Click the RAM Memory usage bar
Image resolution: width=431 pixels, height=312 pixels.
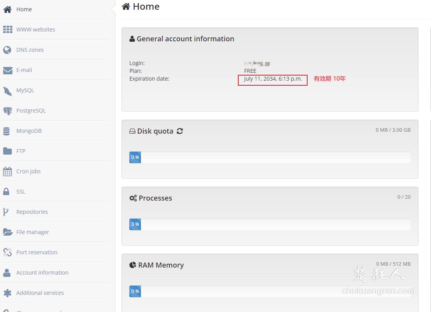point(135,291)
